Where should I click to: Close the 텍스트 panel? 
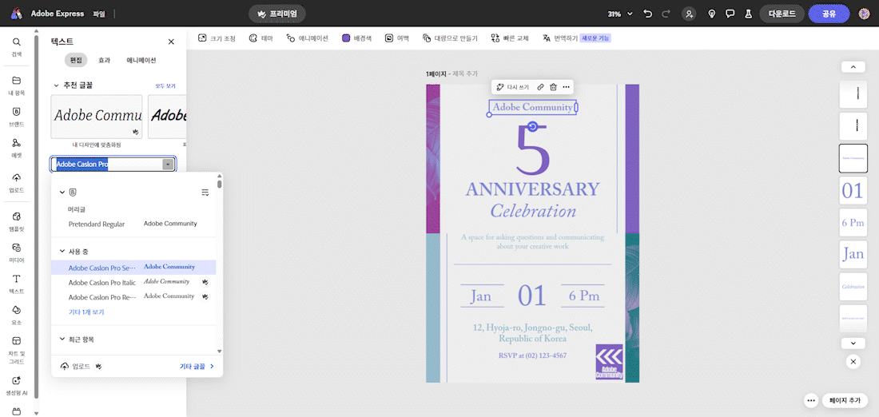171,42
